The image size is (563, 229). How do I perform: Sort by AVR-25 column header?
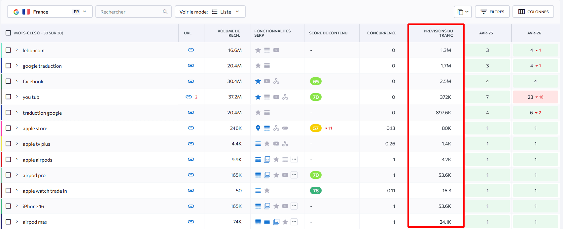486,33
